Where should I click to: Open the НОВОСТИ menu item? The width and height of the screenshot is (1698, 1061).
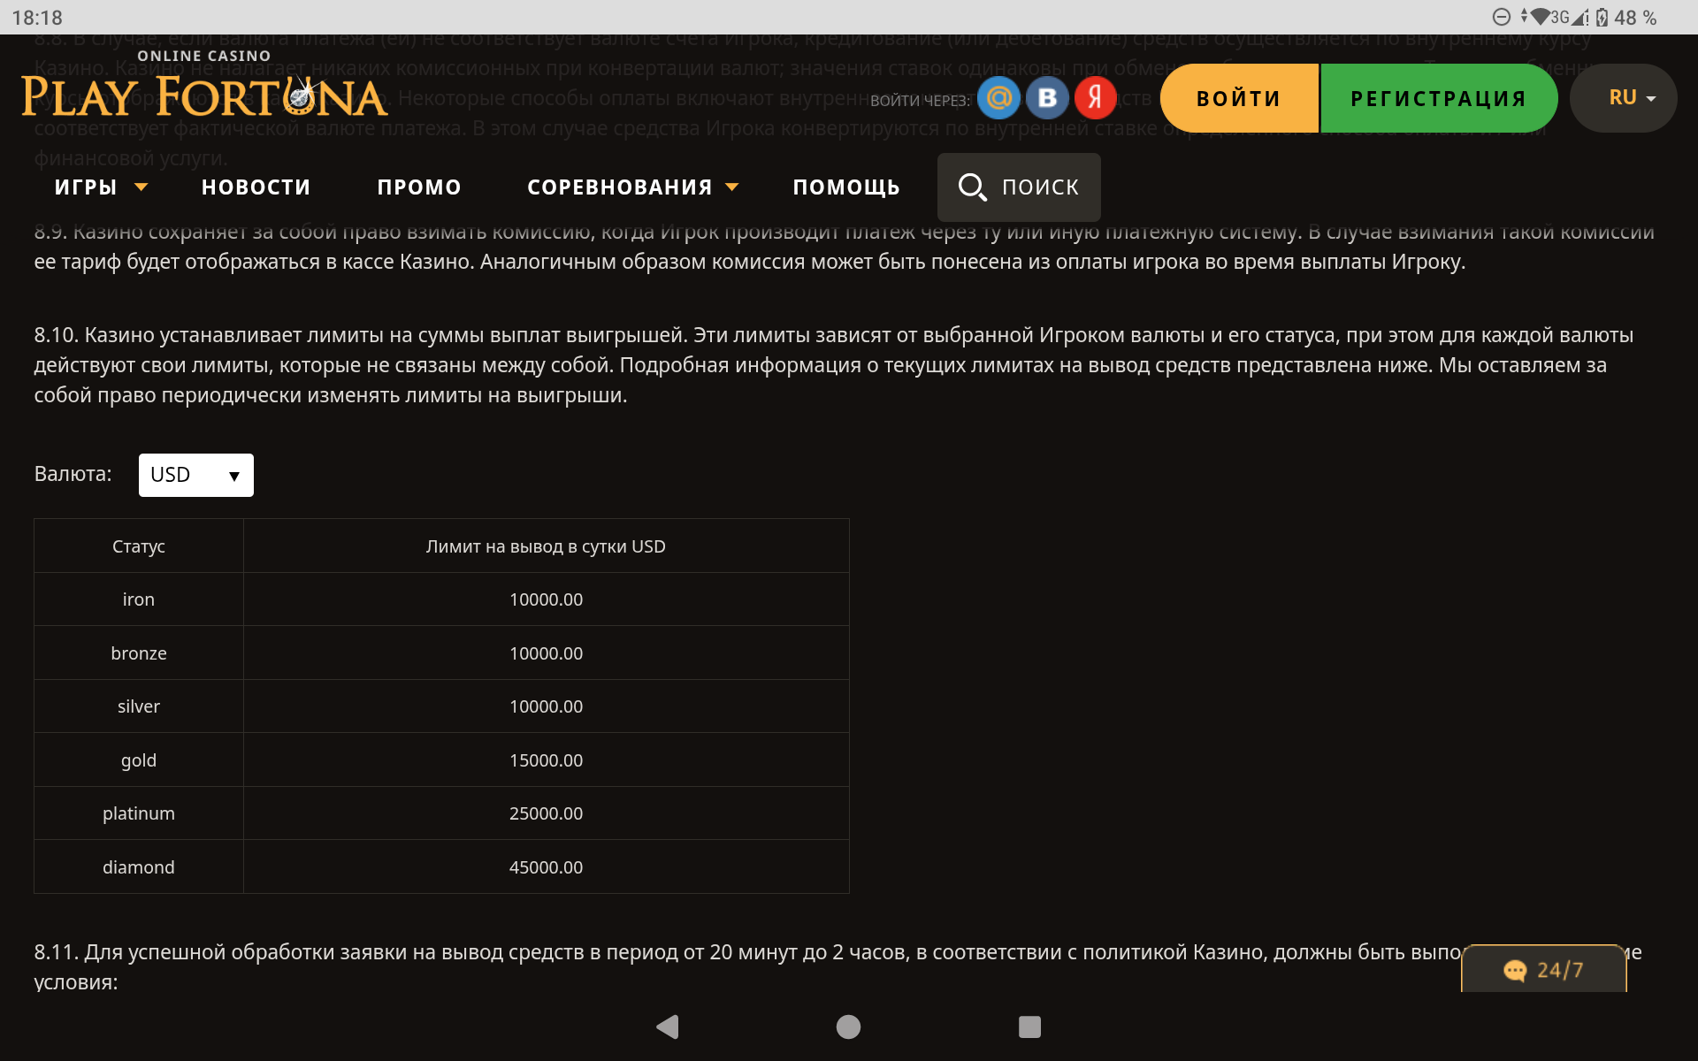(256, 187)
